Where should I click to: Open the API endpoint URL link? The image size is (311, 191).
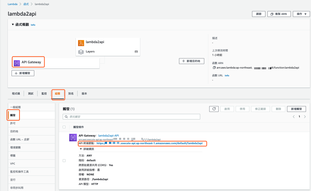(x=150, y=143)
